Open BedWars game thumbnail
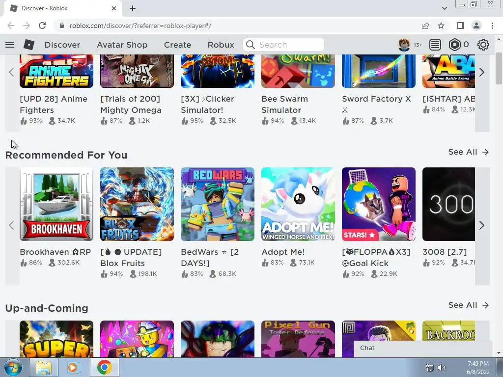Screen dimensions: 503x377 218,204
